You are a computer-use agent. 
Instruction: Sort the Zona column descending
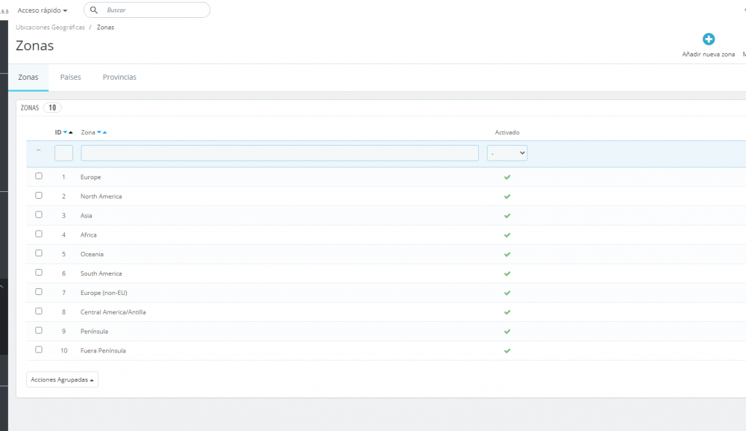98,132
